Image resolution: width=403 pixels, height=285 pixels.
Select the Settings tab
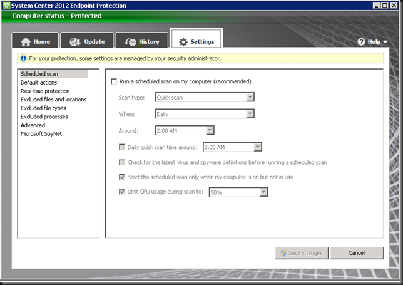[196, 39]
